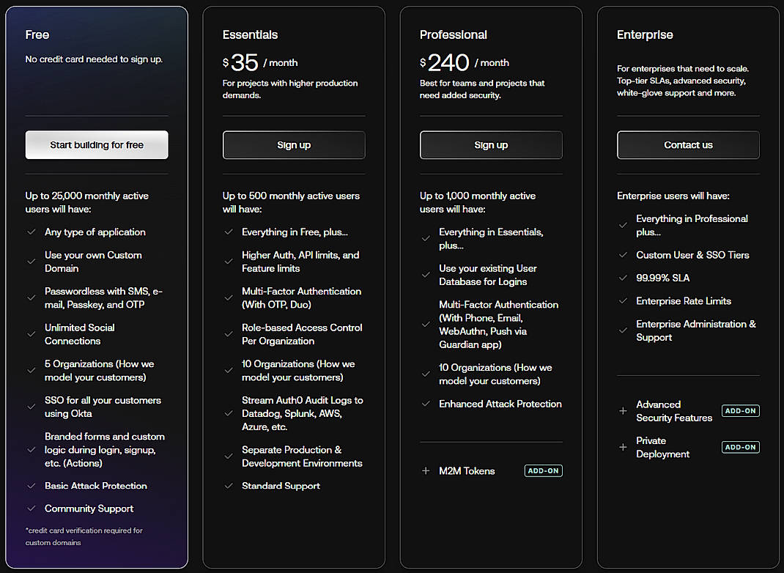This screenshot has height=573, width=784.
Task: Click checkmark beside 'Use your existing User Database'
Action: tap(426, 275)
